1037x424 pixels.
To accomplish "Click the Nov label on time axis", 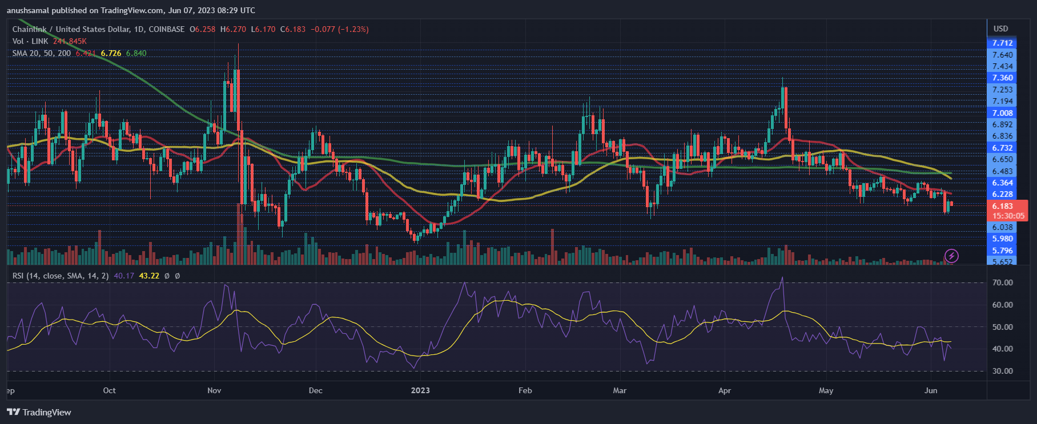I will pos(214,390).
